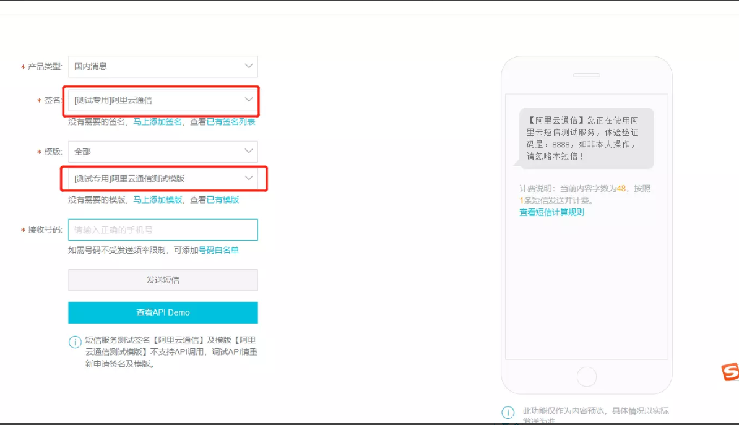739x425 pixels.
Task: Click the 查看API Demo button
Action: [162, 312]
